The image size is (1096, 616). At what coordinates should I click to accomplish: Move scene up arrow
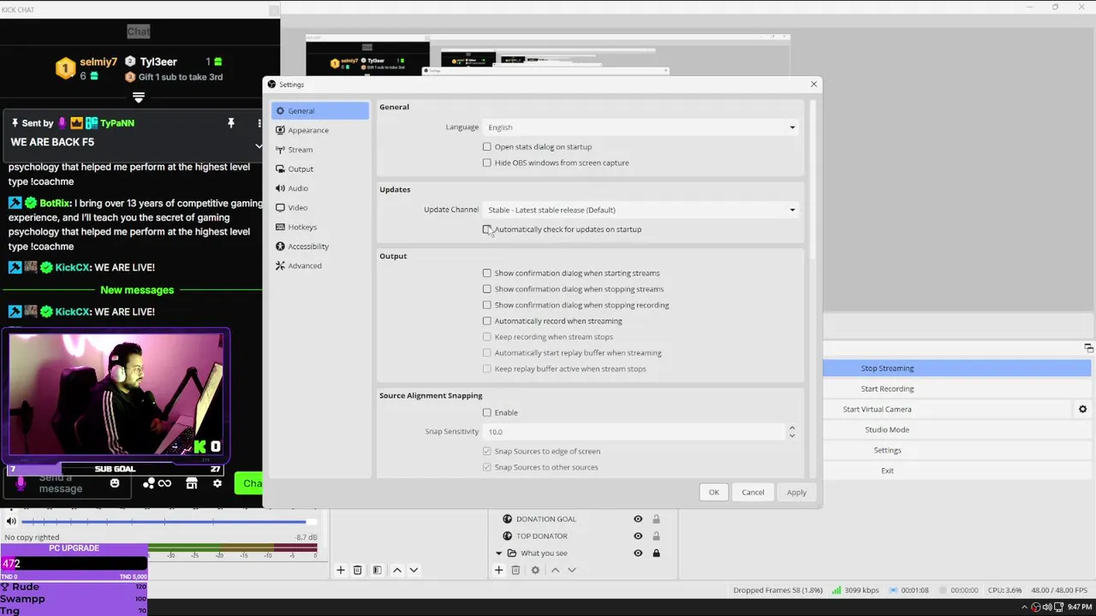tap(396, 570)
